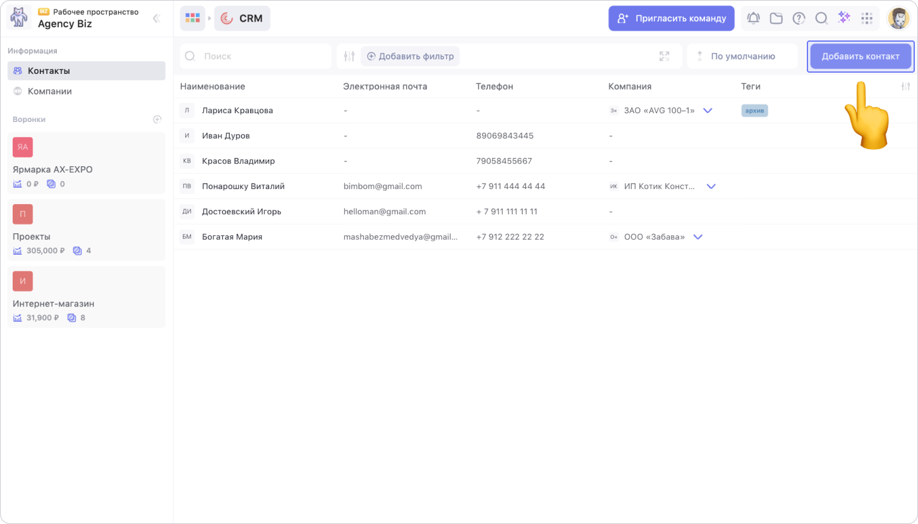Click the fullscreen expand icon in filter bar
The height and width of the screenshot is (524, 918).
click(x=664, y=56)
